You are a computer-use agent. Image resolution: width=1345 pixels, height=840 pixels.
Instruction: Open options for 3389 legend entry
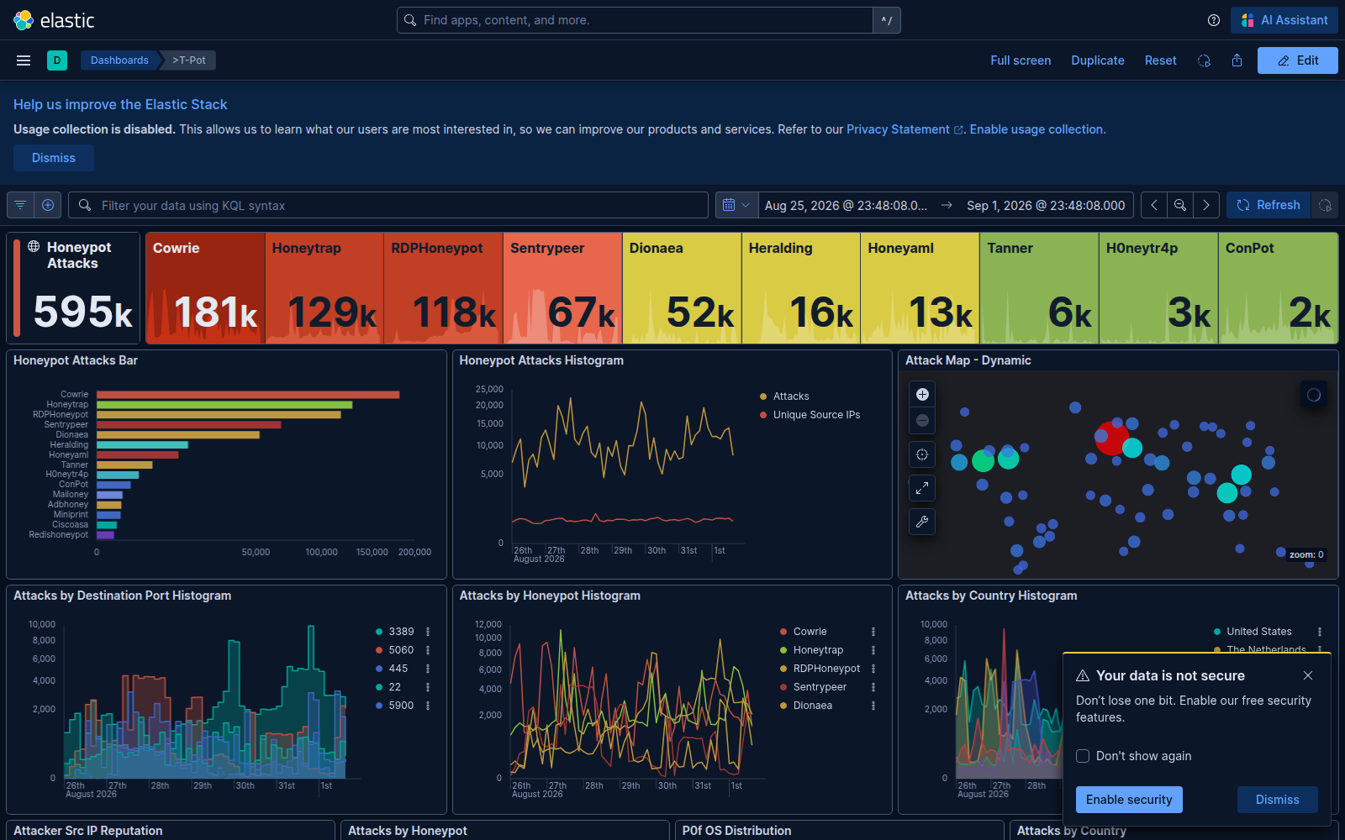tap(428, 632)
